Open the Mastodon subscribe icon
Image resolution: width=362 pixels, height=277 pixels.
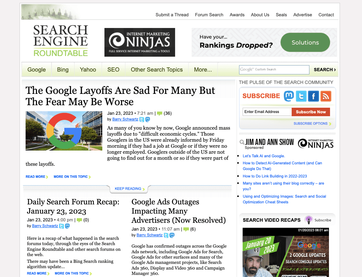coord(289,96)
